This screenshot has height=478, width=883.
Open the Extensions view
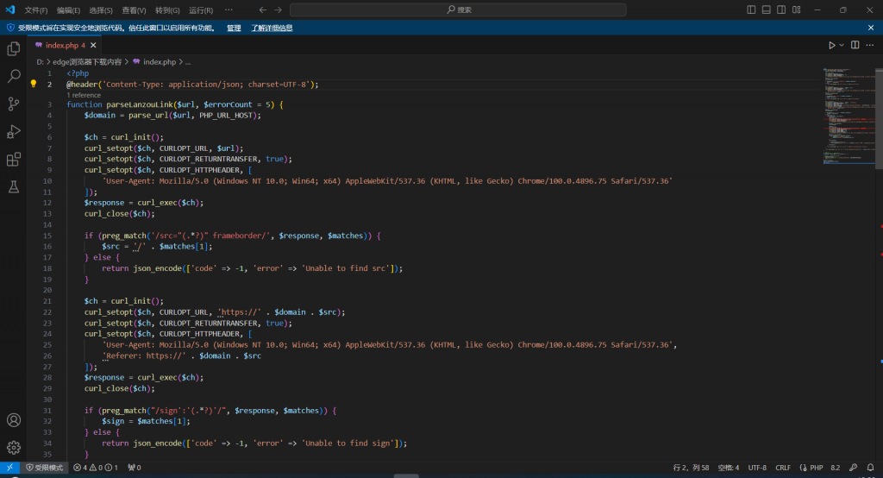[x=14, y=159]
